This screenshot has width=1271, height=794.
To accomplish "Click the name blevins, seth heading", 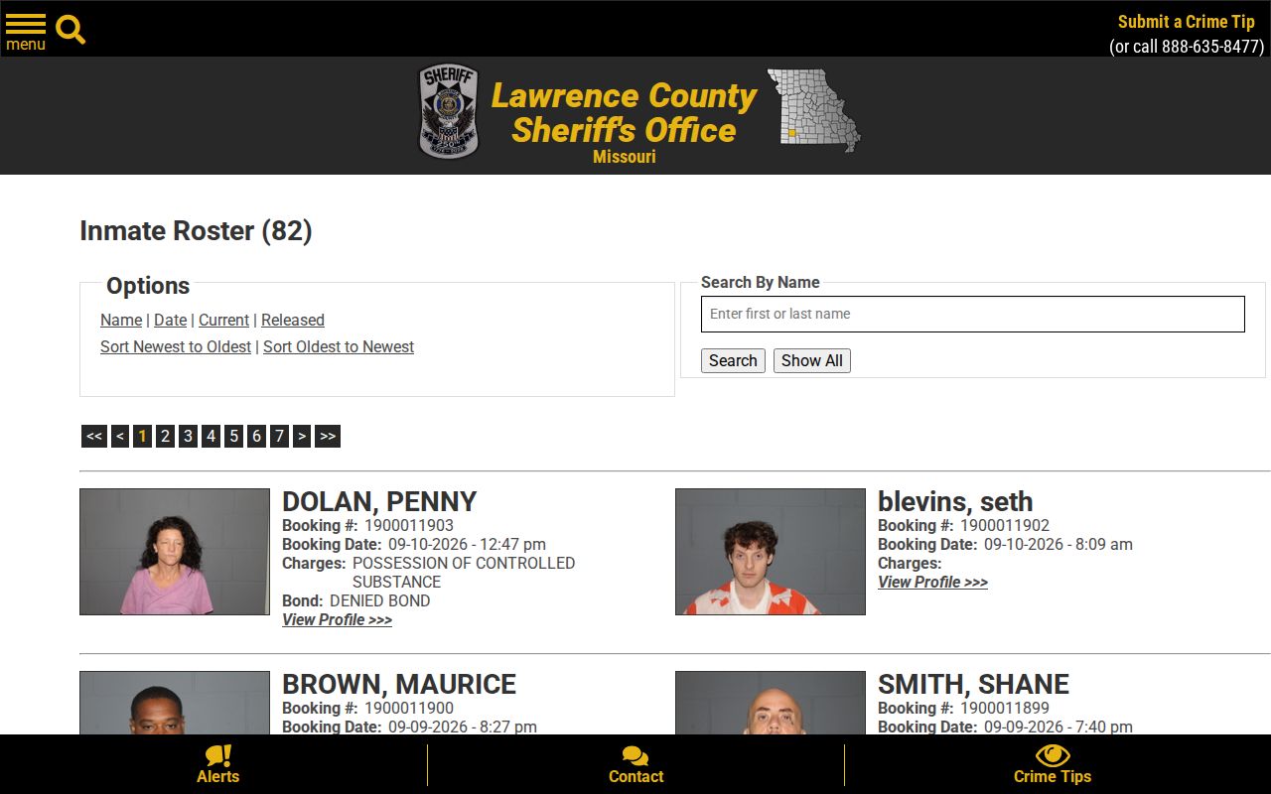I will pyautogui.click(x=955, y=501).
